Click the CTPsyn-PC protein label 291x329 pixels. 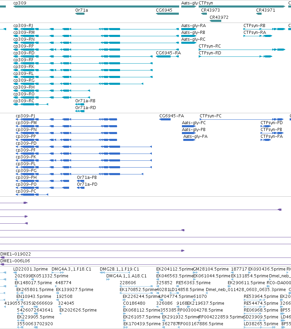click(x=211, y=116)
